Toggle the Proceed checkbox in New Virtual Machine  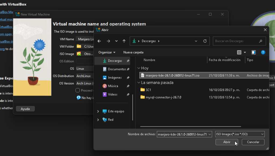78,90
